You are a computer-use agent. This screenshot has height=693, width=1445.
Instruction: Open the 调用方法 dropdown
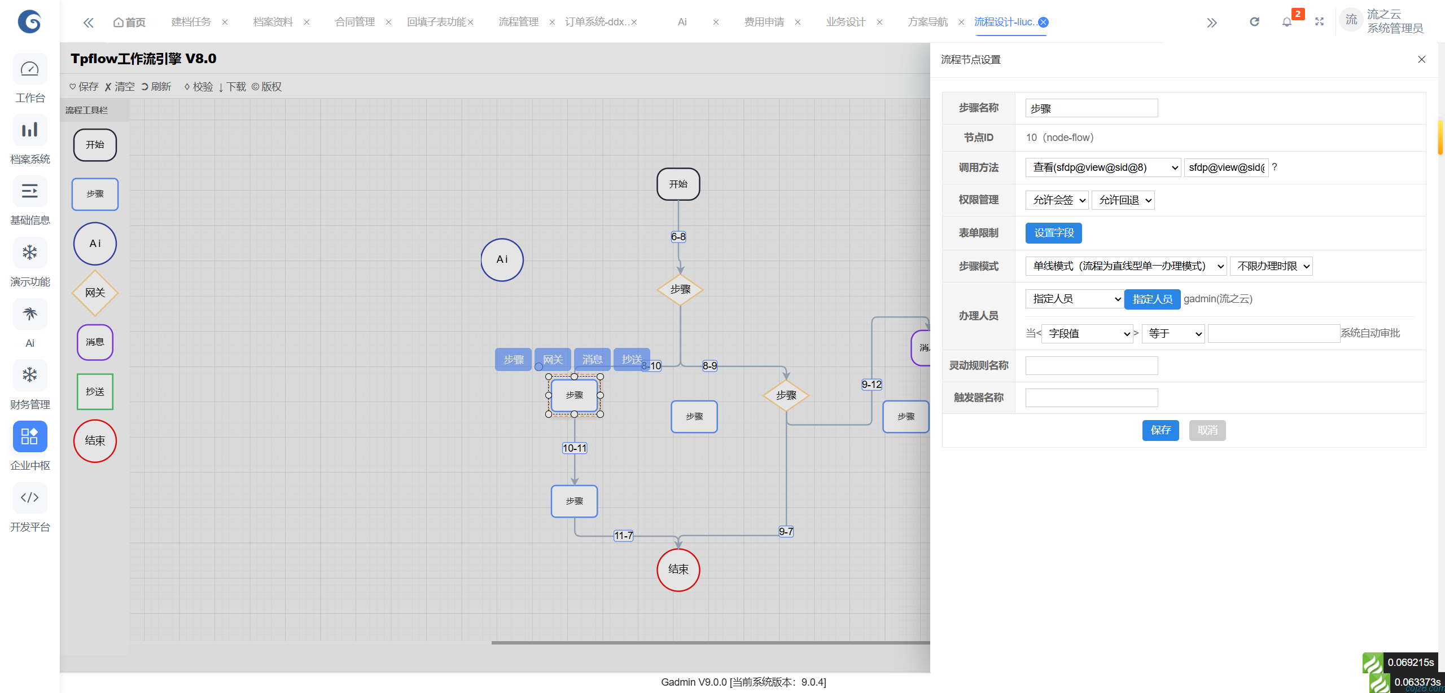point(1102,167)
